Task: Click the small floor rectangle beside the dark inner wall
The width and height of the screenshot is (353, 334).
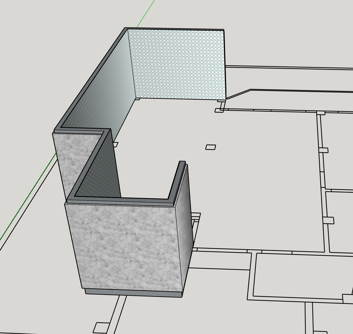Action: pos(116,145)
